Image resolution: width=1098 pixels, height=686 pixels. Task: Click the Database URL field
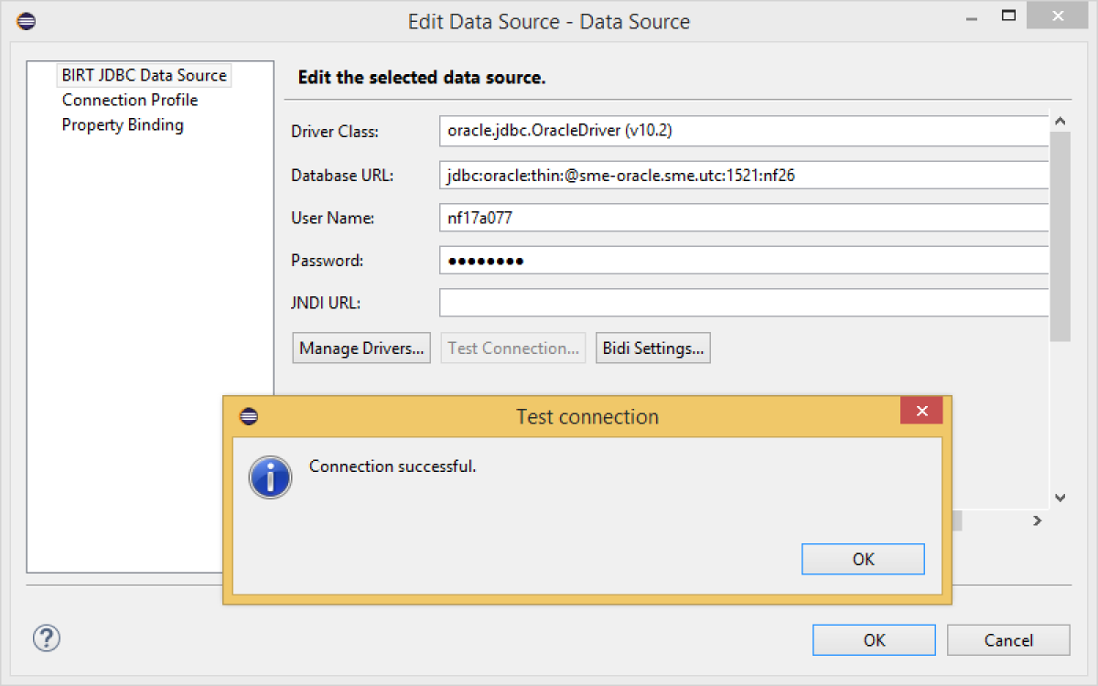tap(743, 175)
